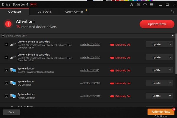Image resolution: width=177 pixels, height=118 pixels.
Task: Open the Enter License link
Action: tap(161, 116)
